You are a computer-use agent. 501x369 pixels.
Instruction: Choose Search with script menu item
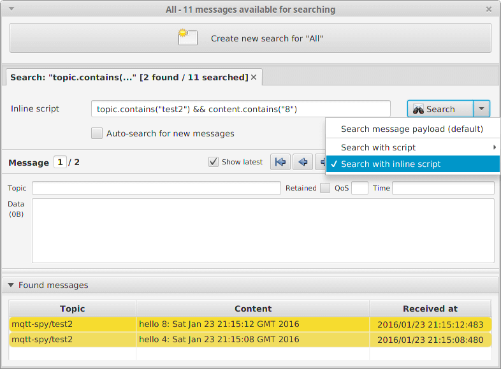413,147
